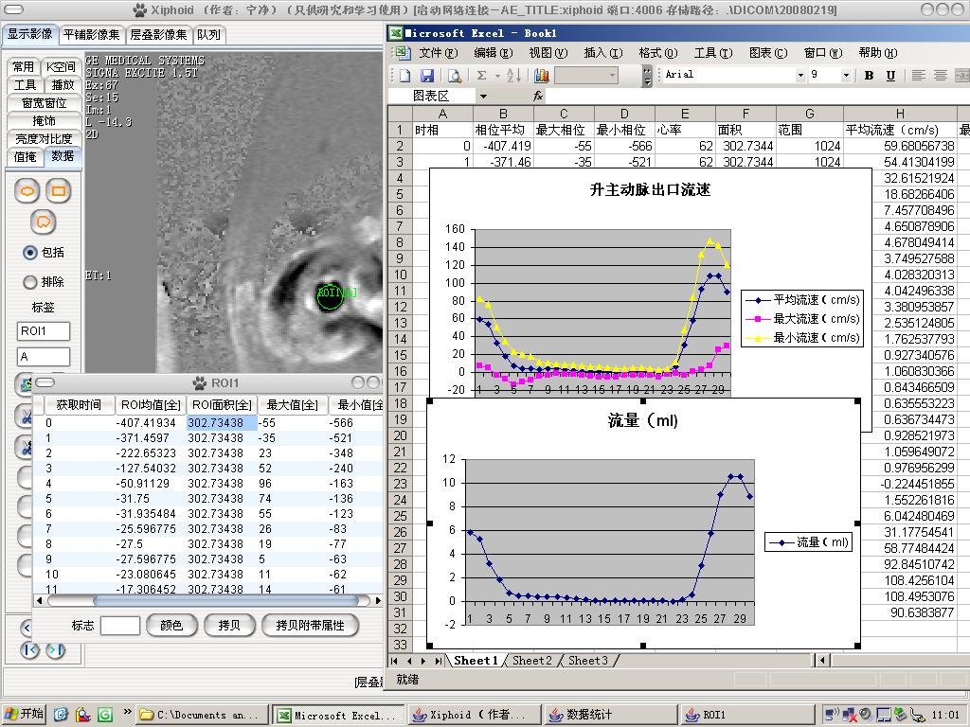
Task: Switch to the 平铺影像集 tab in Xiphoid
Action: point(92,35)
